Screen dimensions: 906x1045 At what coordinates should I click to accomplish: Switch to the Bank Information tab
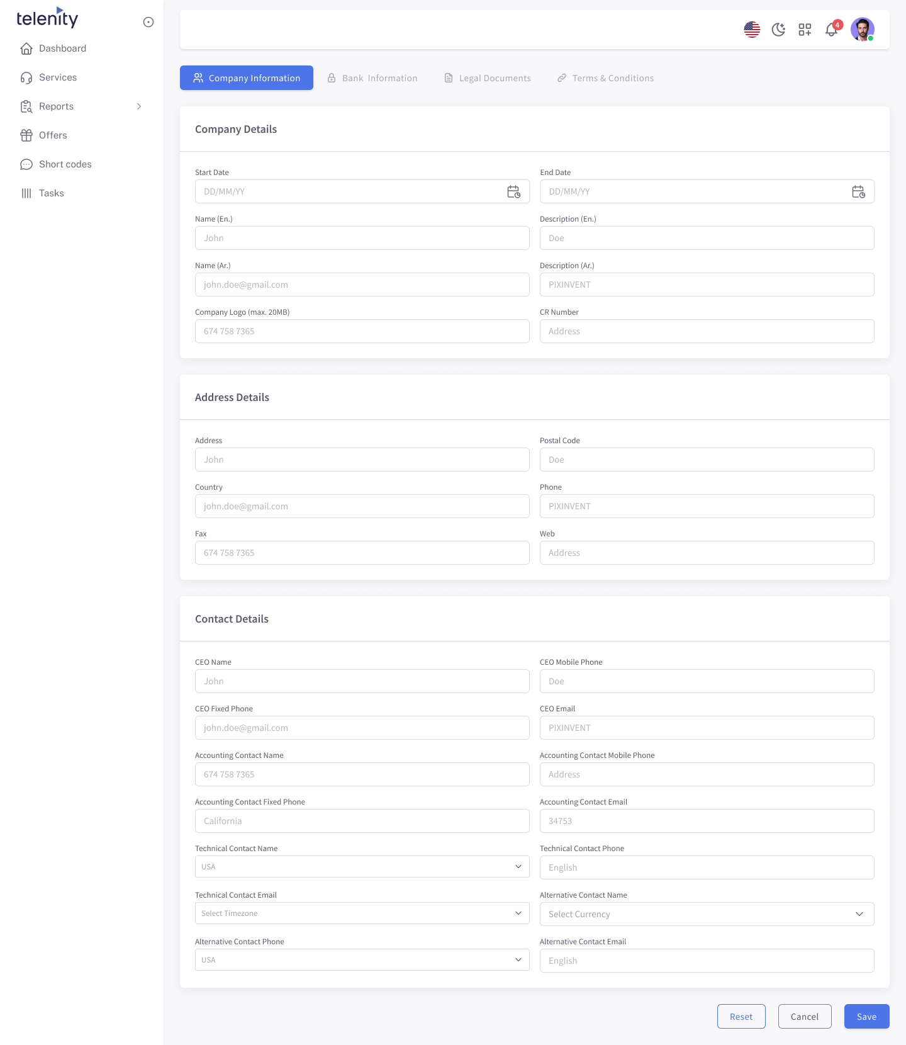372,78
